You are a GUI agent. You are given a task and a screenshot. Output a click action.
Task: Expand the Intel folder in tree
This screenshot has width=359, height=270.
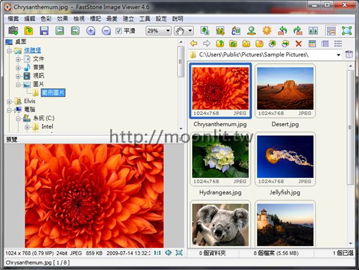coord(27,127)
